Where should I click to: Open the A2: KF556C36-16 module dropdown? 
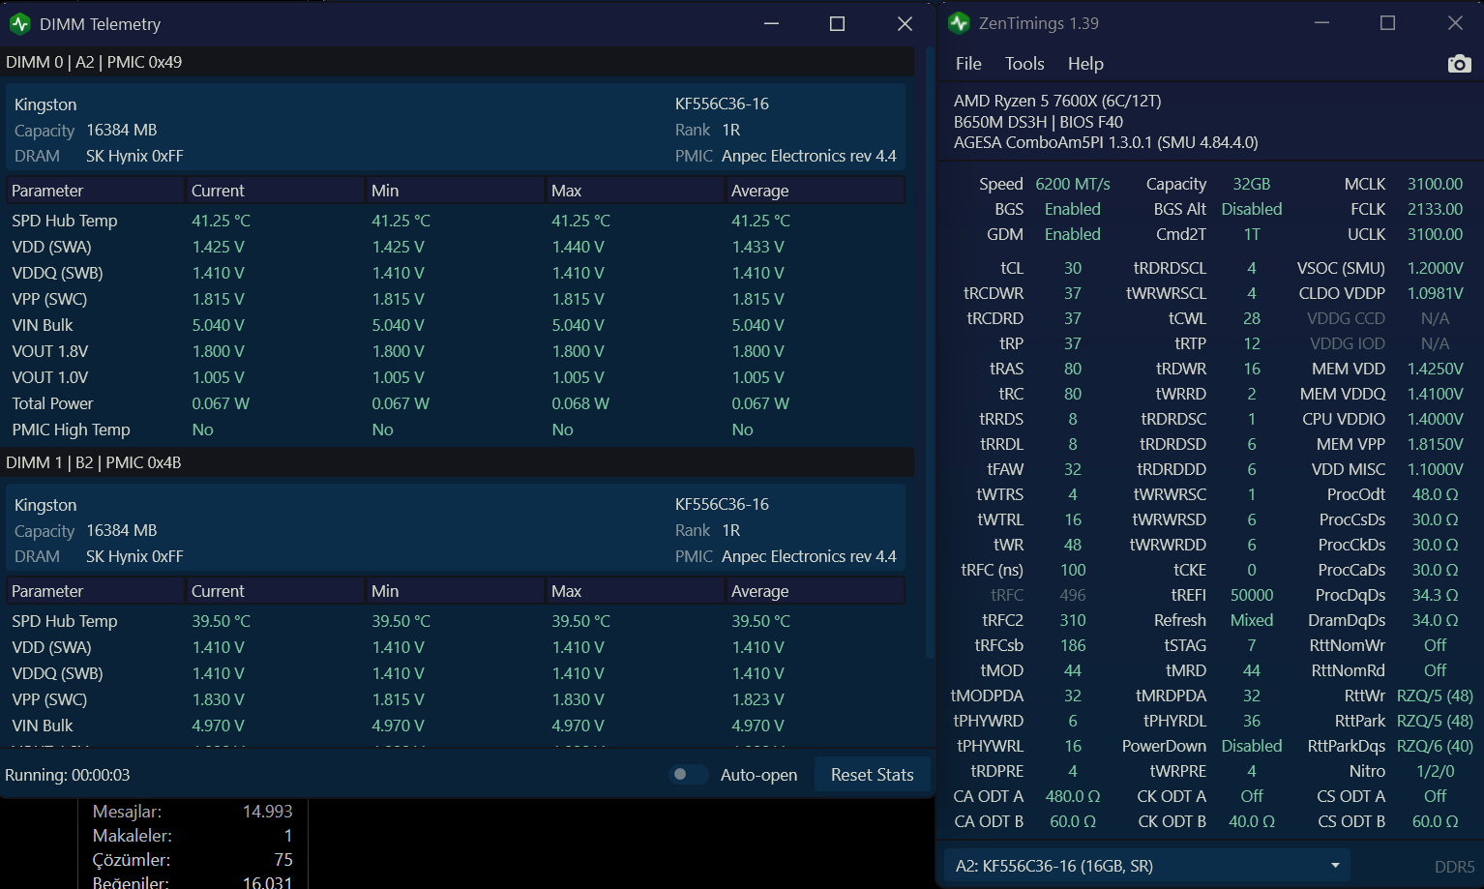click(1146, 866)
